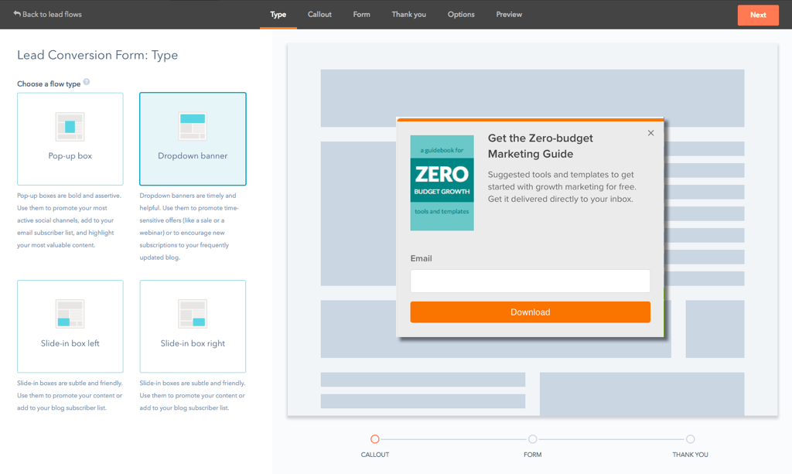Click the Slide-in box left icon
792x474 pixels.
[70, 313]
